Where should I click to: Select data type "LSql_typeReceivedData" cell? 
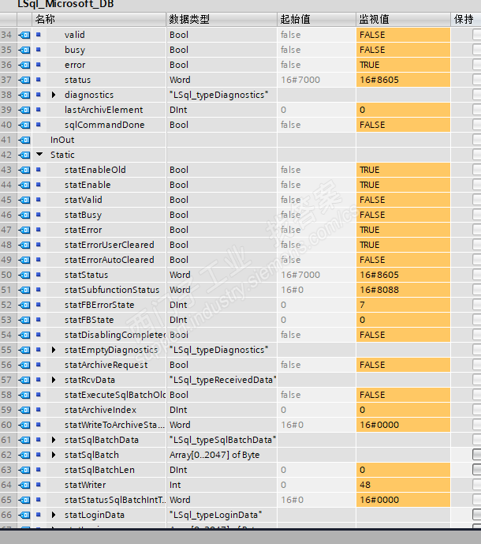[x=222, y=380]
